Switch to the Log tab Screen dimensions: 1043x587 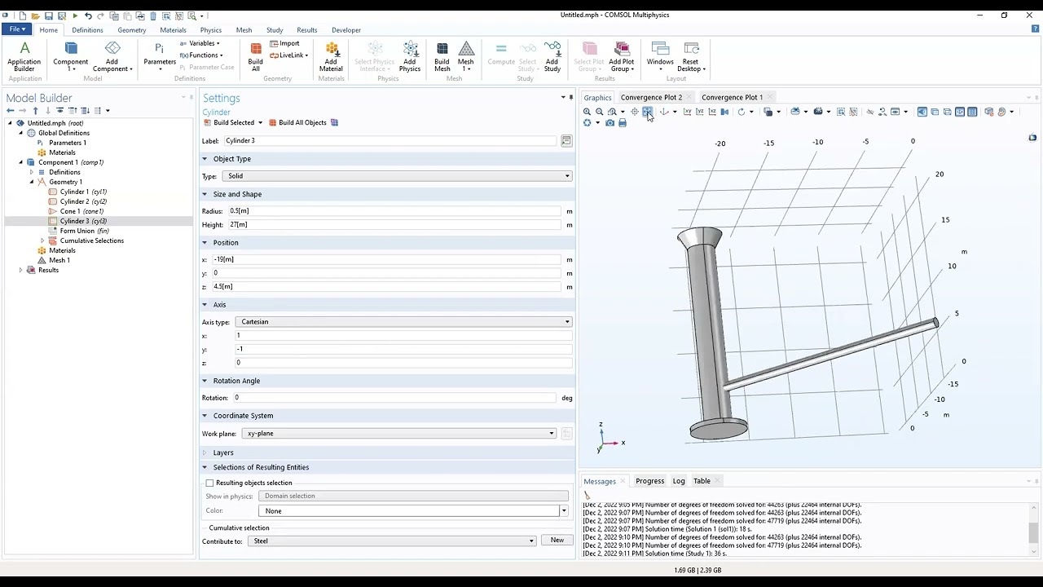point(679,481)
